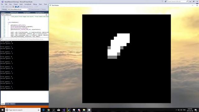Screen dimensions: 199x112
Task: Click the volume icon in the system tray
Action: point(181,110)
